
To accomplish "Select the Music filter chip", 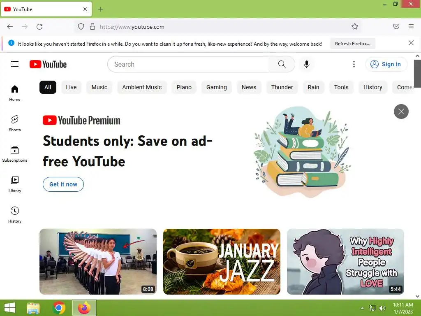I will coord(99,87).
